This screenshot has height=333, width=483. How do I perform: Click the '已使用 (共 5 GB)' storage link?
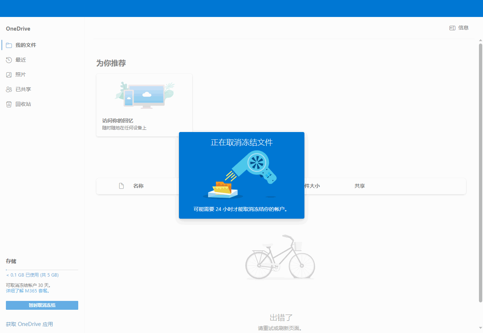pos(32,275)
